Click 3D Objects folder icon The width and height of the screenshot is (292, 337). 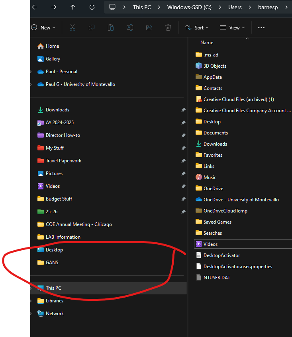pos(199,66)
